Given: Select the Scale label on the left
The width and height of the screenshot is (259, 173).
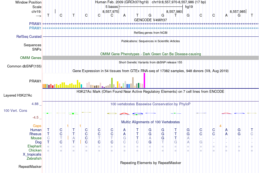Looking at the screenshot, I should 37,7.
